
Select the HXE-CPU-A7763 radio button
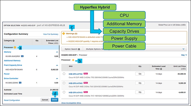point(64,74)
